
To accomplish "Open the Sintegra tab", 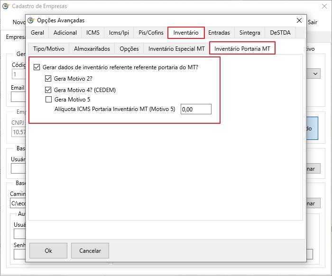I will coord(249,33).
